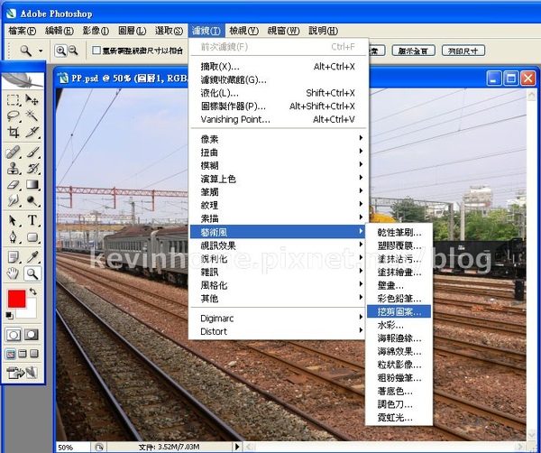Image resolution: width=541 pixels, height=453 pixels.
Task: Expand the 筆觸 filter submenu
Action: 278,191
